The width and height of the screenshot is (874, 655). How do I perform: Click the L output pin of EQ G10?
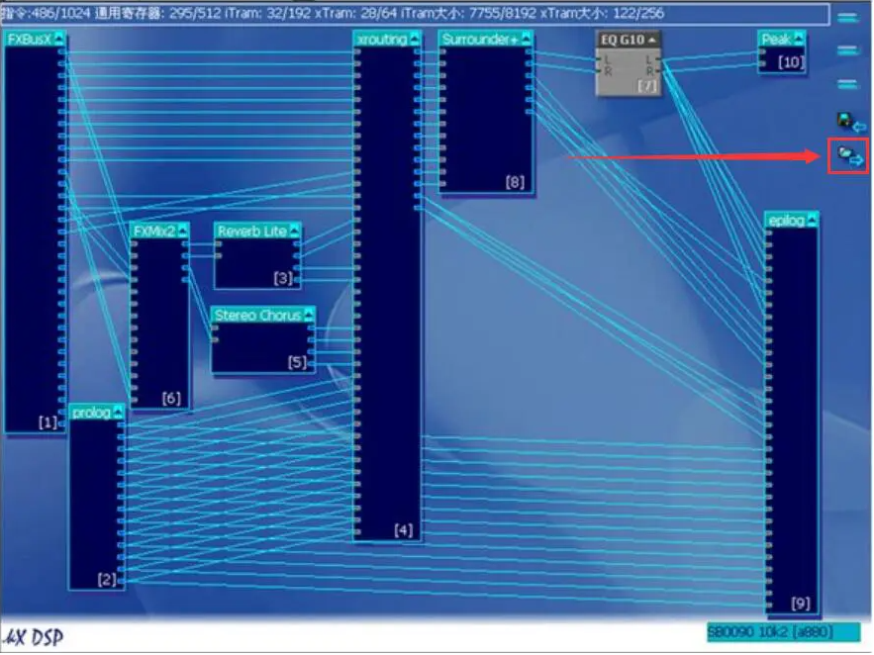pyautogui.click(x=658, y=59)
